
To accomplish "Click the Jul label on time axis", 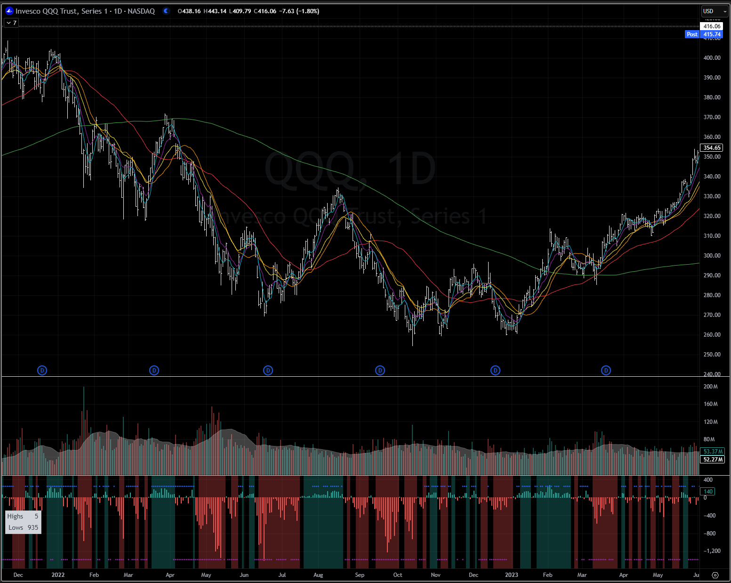I will [x=282, y=575].
